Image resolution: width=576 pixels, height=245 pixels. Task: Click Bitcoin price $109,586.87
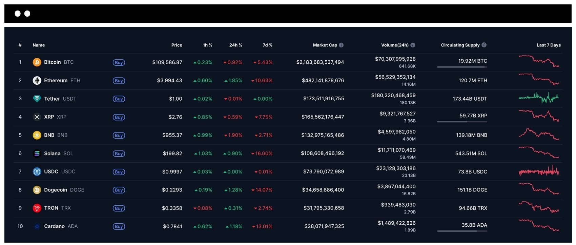click(x=167, y=62)
